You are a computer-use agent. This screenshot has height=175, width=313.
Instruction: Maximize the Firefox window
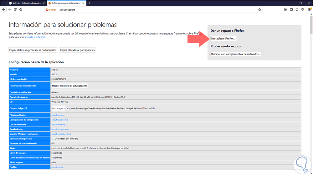300,3
